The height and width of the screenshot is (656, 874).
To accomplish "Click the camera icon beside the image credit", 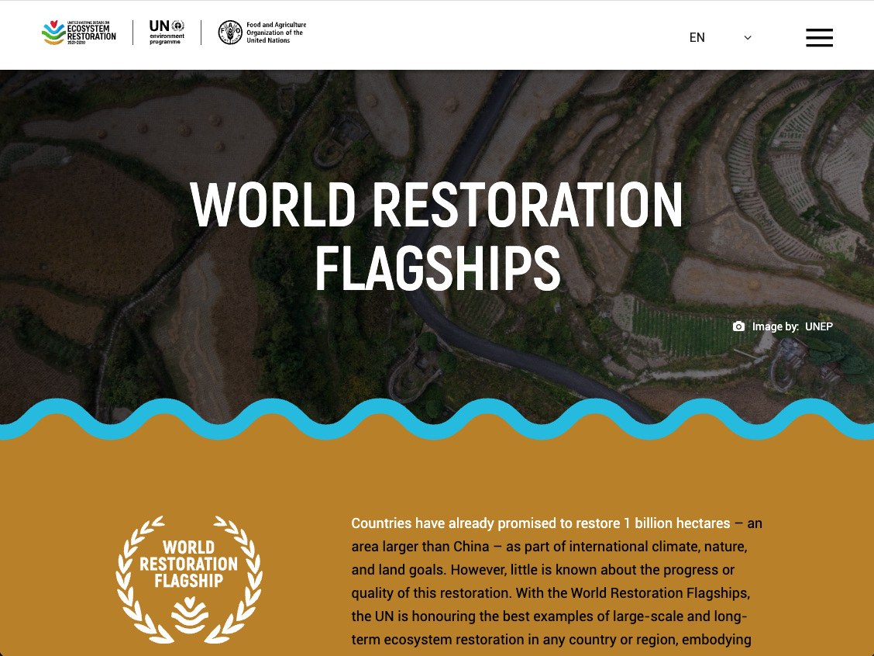I will tap(738, 326).
